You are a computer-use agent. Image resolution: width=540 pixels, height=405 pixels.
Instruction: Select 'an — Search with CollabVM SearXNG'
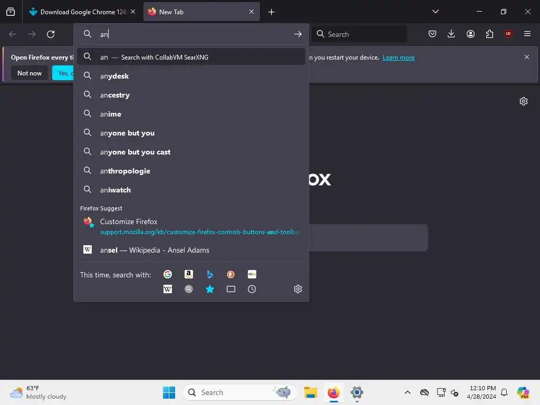[x=191, y=57]
